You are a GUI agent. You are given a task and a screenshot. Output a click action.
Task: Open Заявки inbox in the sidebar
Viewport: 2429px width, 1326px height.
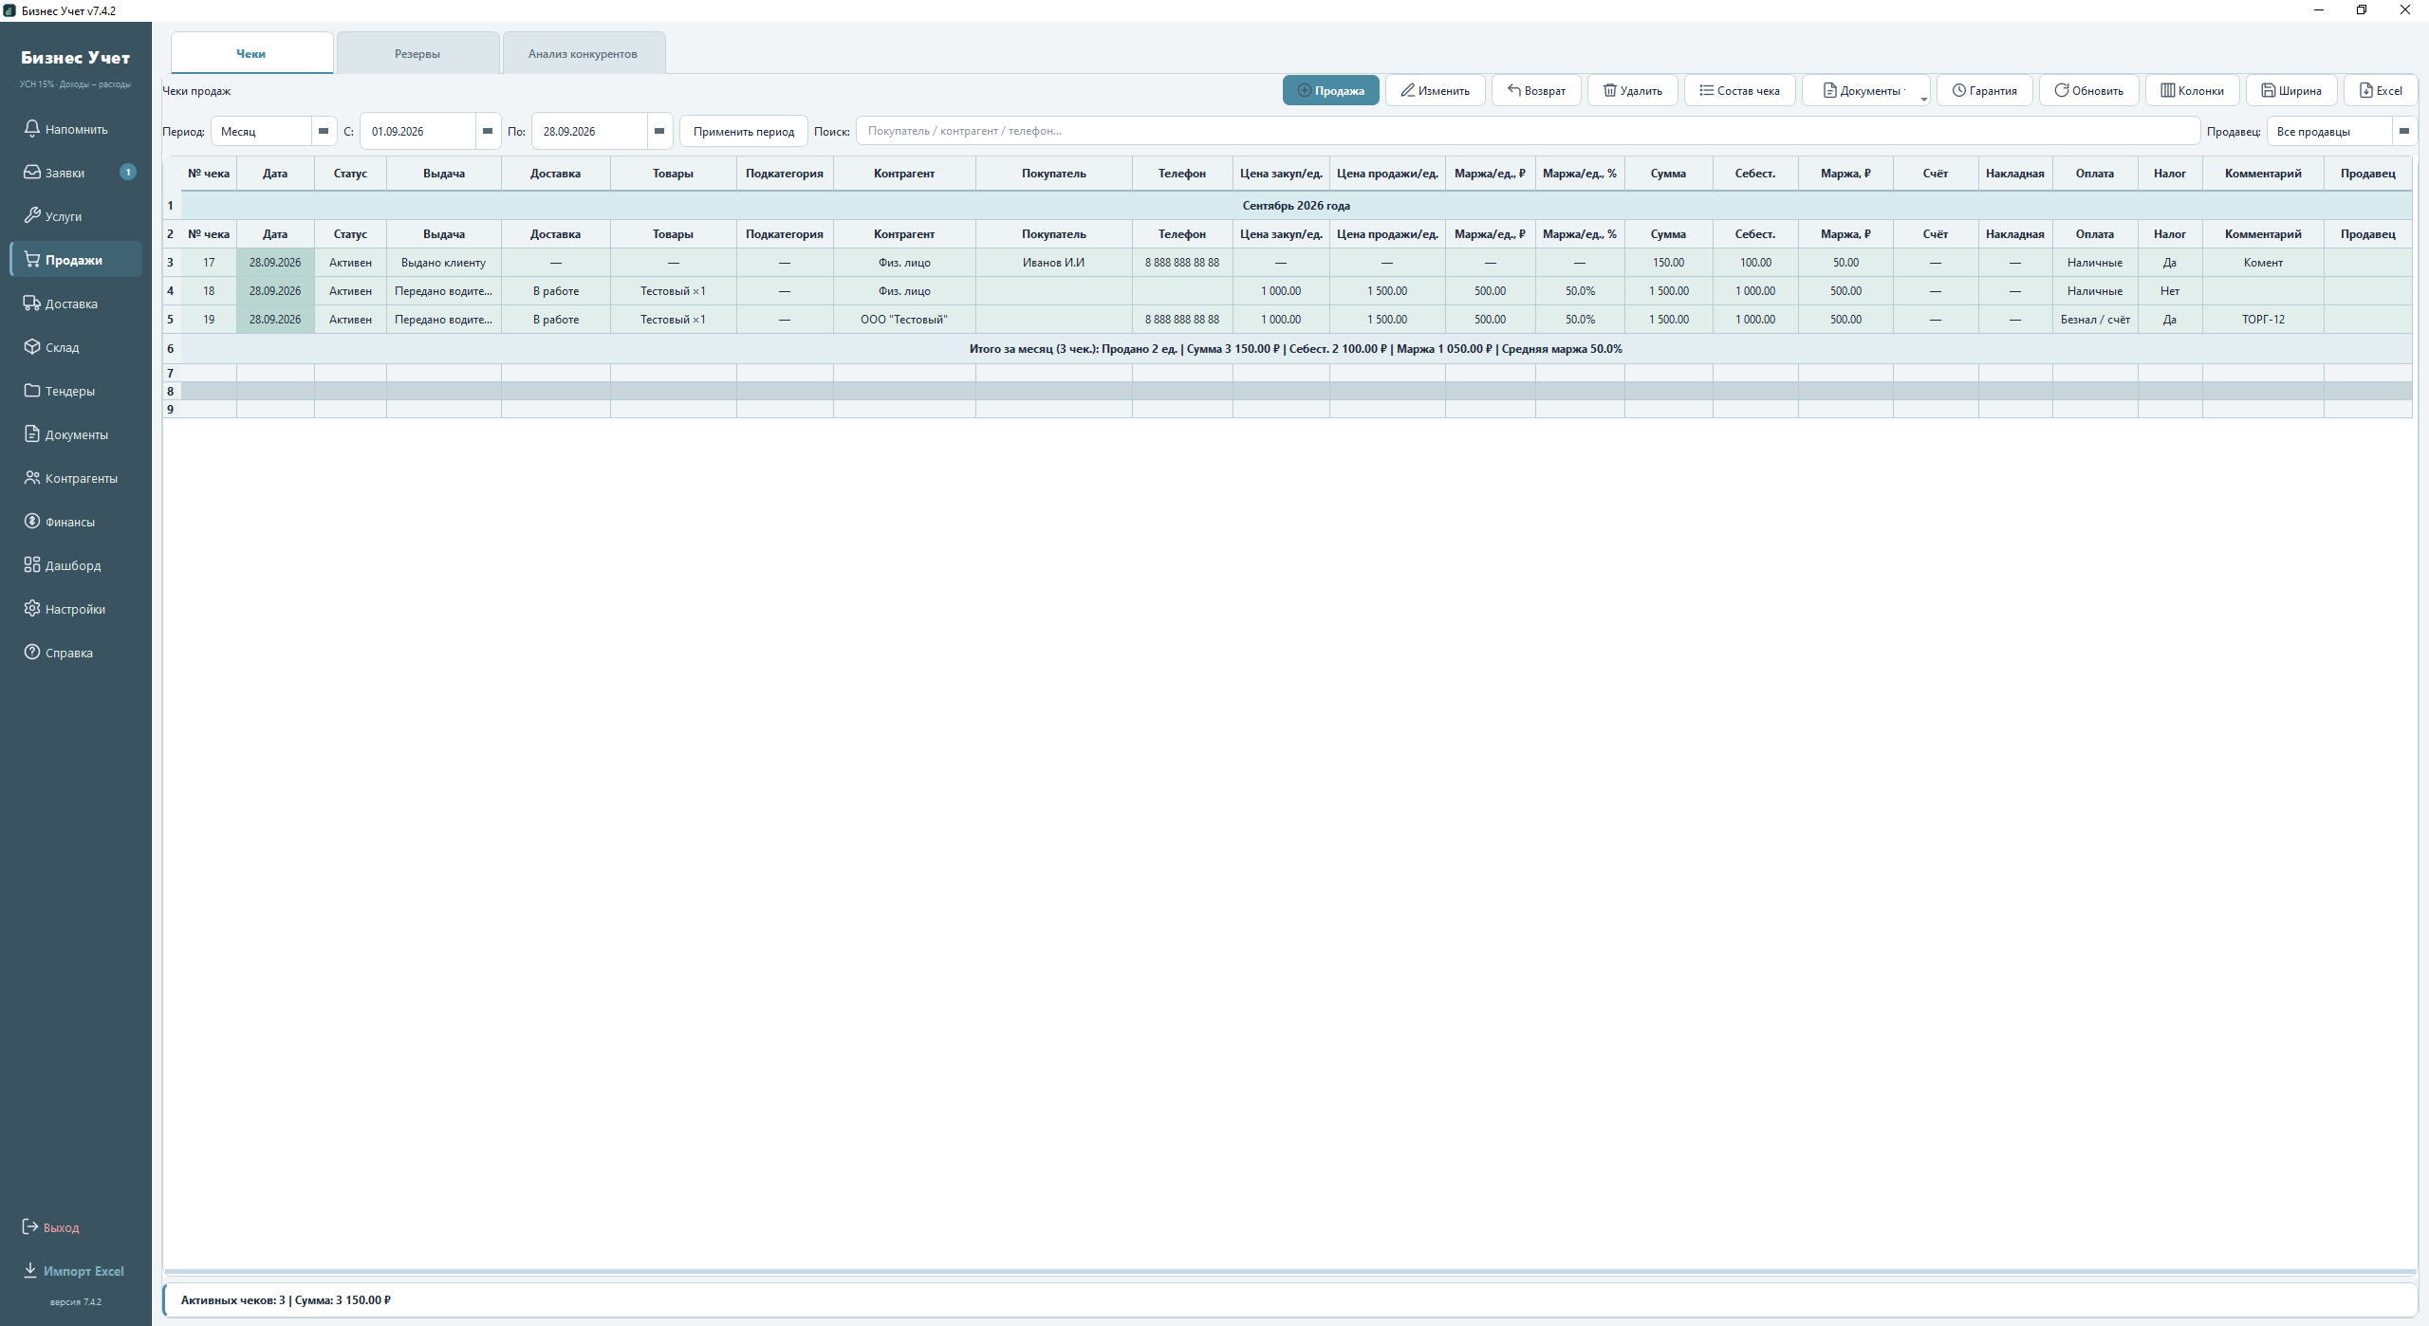(76, 173)
